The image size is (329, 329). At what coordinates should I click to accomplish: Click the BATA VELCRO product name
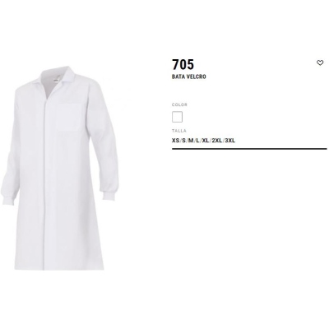(189, 76)
